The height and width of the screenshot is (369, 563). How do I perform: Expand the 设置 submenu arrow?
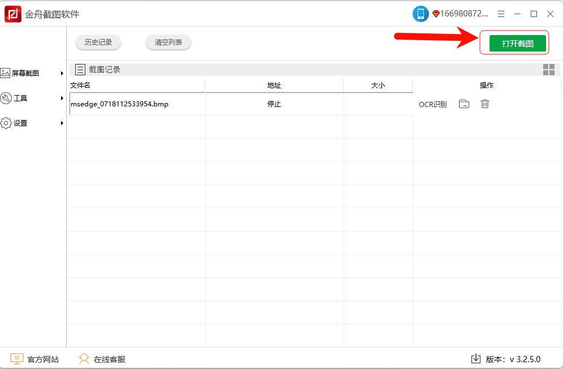click(x=62, y=123)
